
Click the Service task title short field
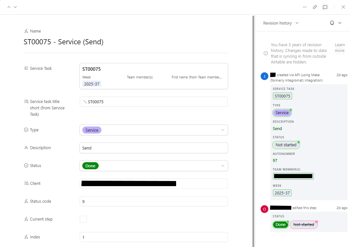tap(153, 102)
